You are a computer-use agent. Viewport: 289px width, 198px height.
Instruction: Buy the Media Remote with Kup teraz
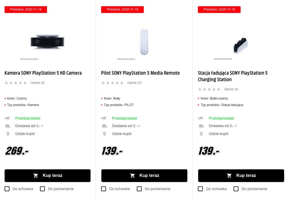pyautogui.click(x=144, y=175)
